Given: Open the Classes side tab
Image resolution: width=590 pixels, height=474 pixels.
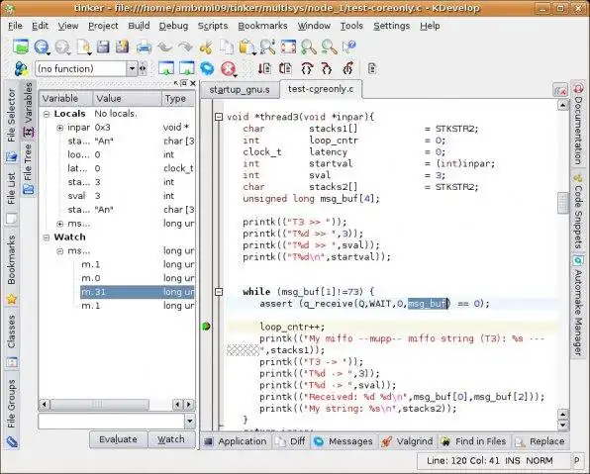Looking at the screenshot, I should click(x=11, y=340).
